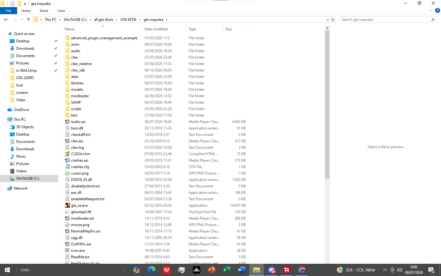Select the cursor.png image icon
441x276 pixels.
coord(67,173)
